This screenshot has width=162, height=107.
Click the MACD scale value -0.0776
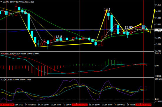click(158, 76)
